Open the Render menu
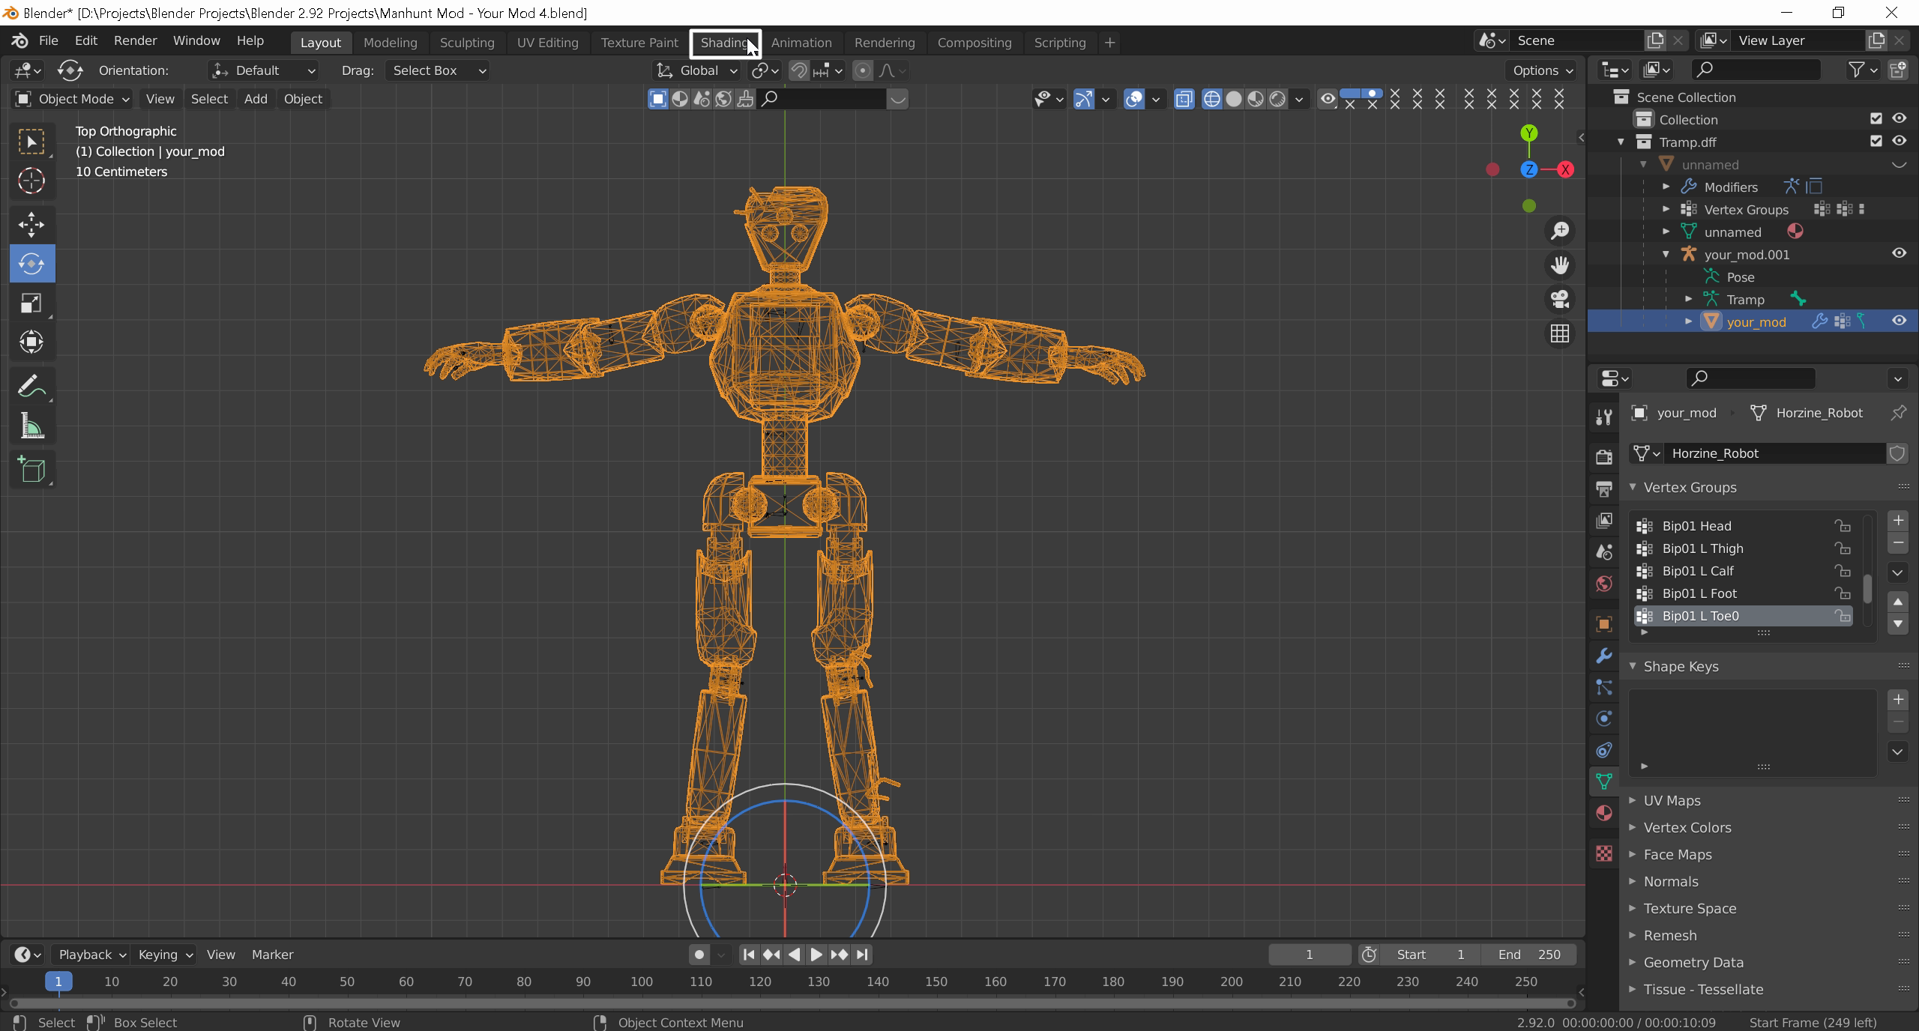The image size is (1919, 1031). point(135,40)
